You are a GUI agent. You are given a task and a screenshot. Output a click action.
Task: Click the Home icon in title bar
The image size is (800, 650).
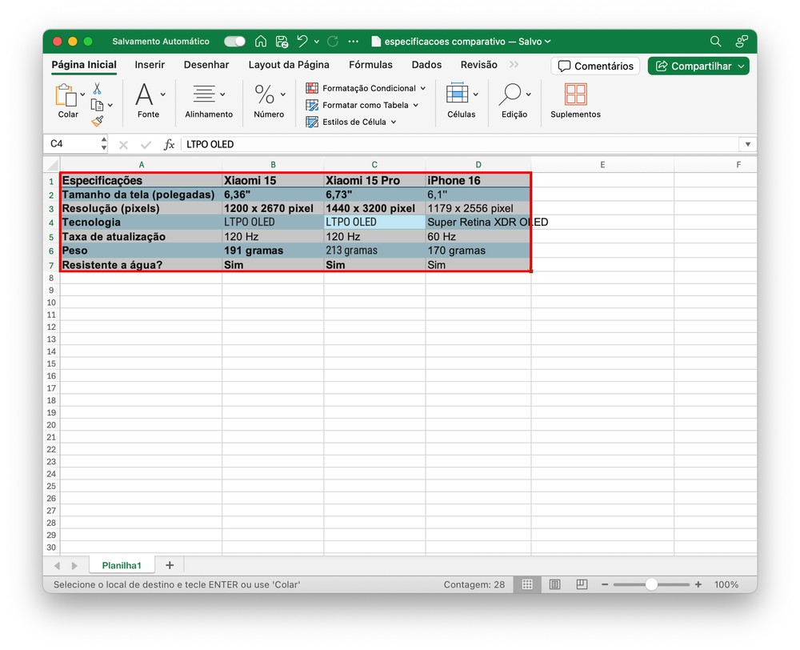261,42
